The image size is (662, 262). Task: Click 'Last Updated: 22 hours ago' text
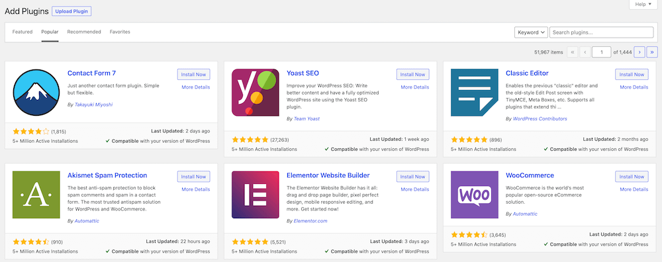[177, 241]
